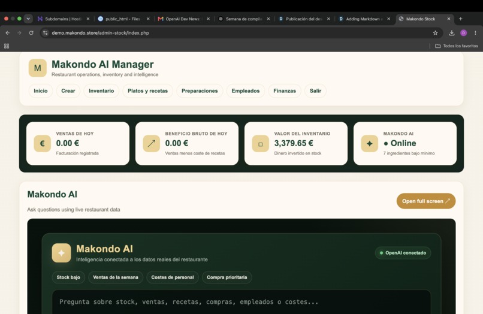The image size is (483, 314).
Task: Click the euro icon in Ventas de hoy card
Action: pos(43,143)
